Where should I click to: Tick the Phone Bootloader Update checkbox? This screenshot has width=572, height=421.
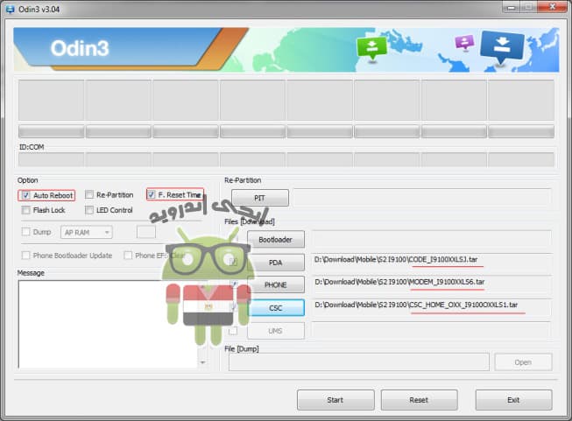25,256
